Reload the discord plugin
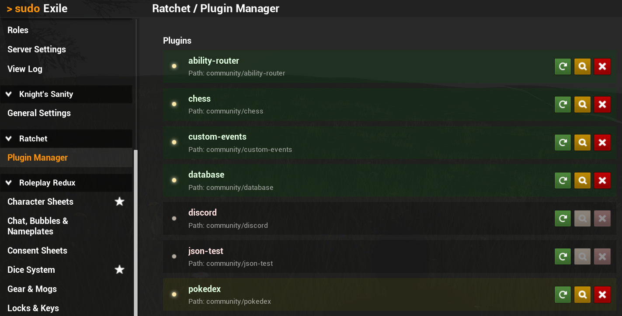 (x=563, y=218)
